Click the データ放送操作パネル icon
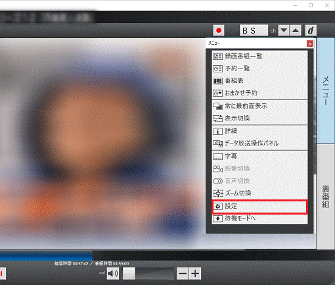Screen dimensions: 335x285 tap(217, 143)
